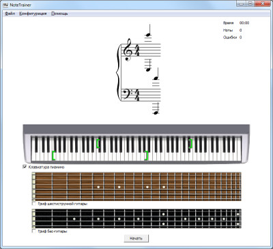Image resolution: width=273 pixels, height=249 pixels.
Task: Open the Помощь menu
Action: coord(59,14)
